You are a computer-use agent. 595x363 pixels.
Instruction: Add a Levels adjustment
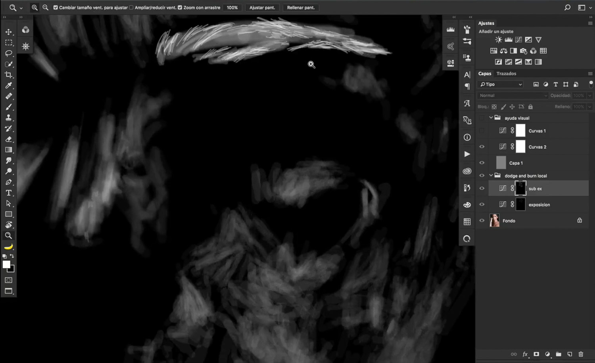[x=509, y=40]
